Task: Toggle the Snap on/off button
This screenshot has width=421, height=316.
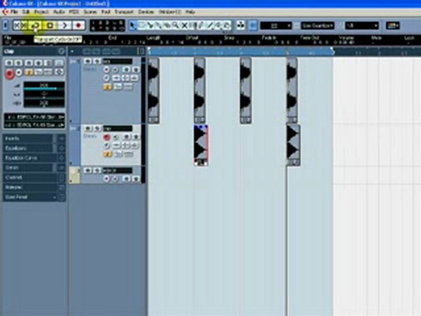Action: click(x=253, y=25)
